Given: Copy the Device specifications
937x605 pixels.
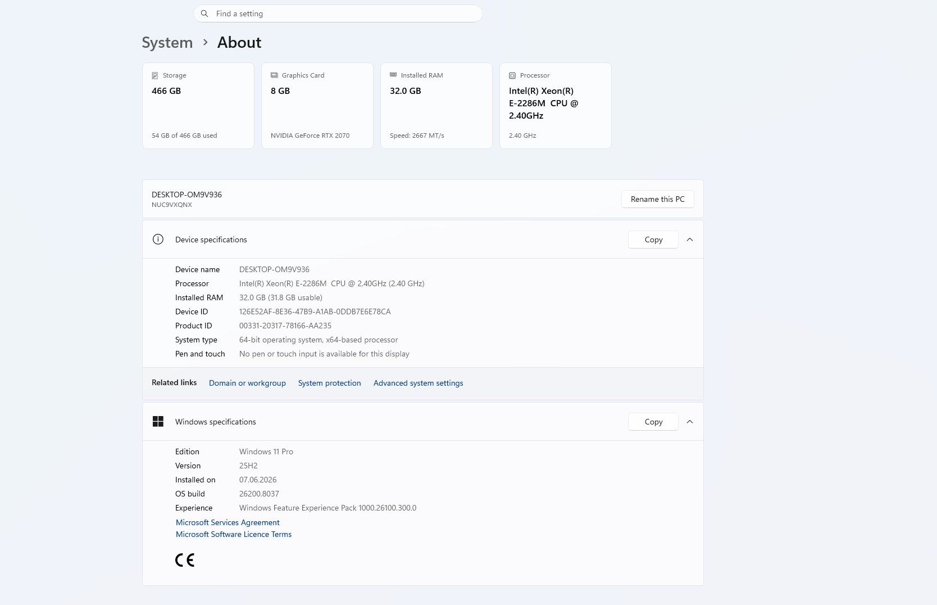Looking at the screenshot, I should click(653, 240).
